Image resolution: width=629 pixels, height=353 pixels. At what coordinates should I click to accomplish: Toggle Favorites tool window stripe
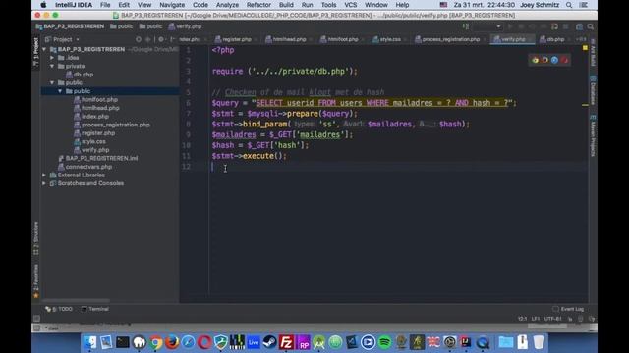36,281
